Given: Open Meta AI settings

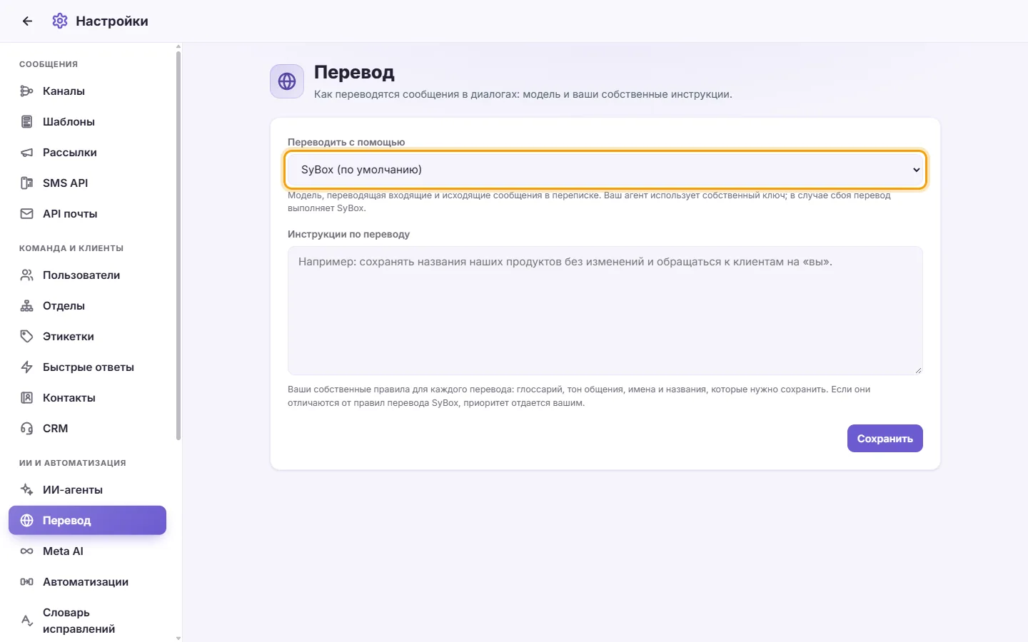Looking at the screenshot, I should click(87, 551).
